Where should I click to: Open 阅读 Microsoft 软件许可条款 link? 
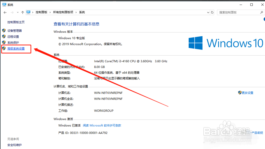(102, 125)
